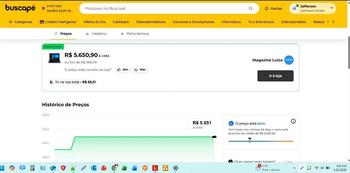Open the Informática category
Screen dimensions: 350x173
click(231, 22)
